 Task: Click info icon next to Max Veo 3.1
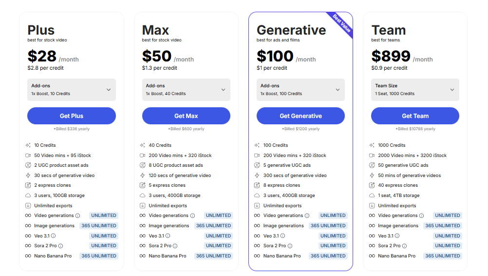pos(168,236)
